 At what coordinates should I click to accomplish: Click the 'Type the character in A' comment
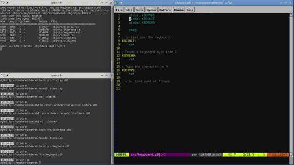click(145, 66)
